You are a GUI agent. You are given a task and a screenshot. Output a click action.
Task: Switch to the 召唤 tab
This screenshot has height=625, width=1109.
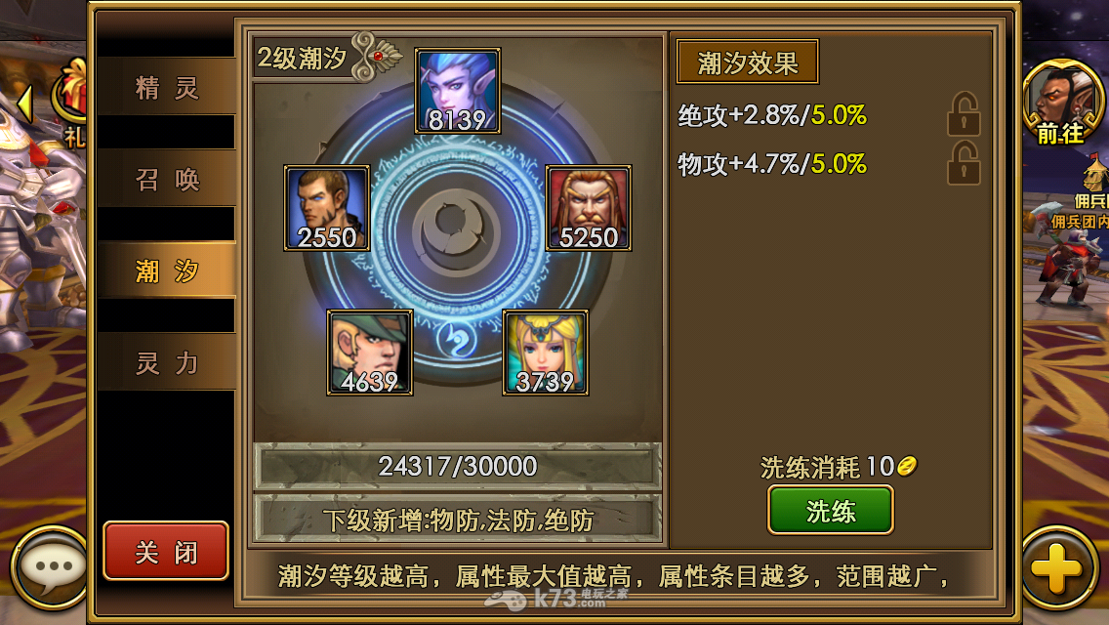[166, 179]
